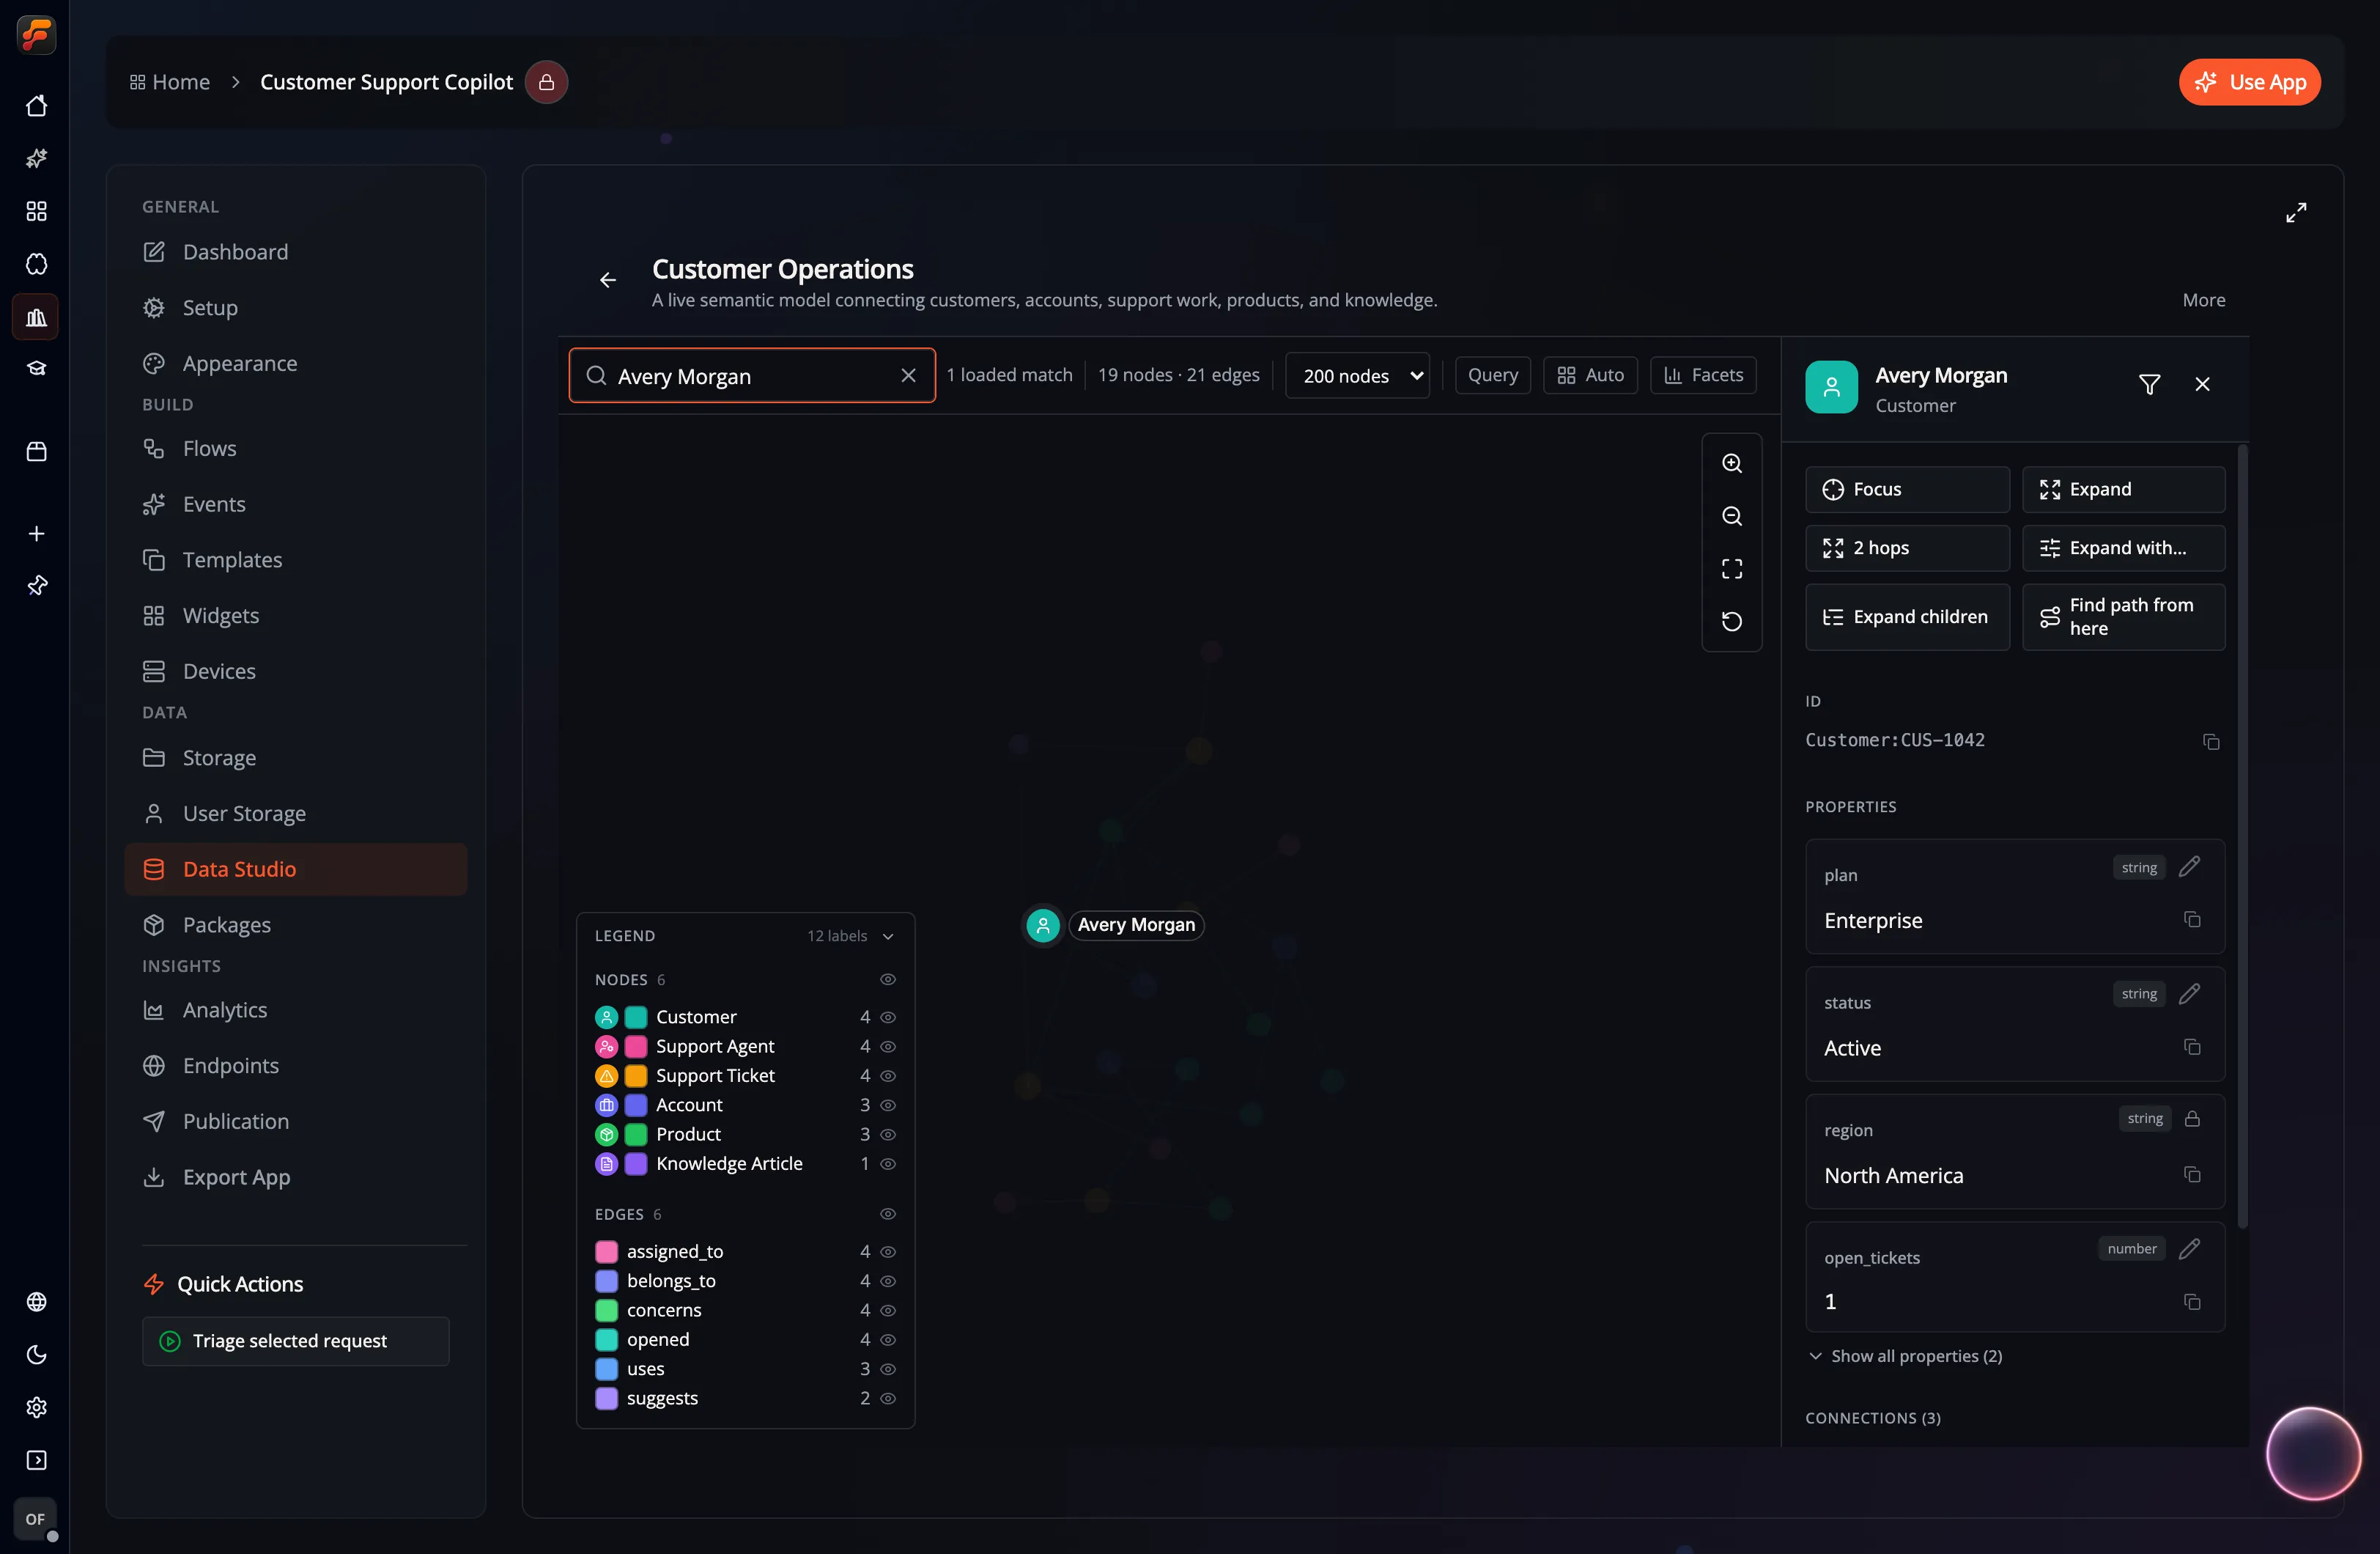Edit the open_tickets property pencil icon

point(2189,1248)
